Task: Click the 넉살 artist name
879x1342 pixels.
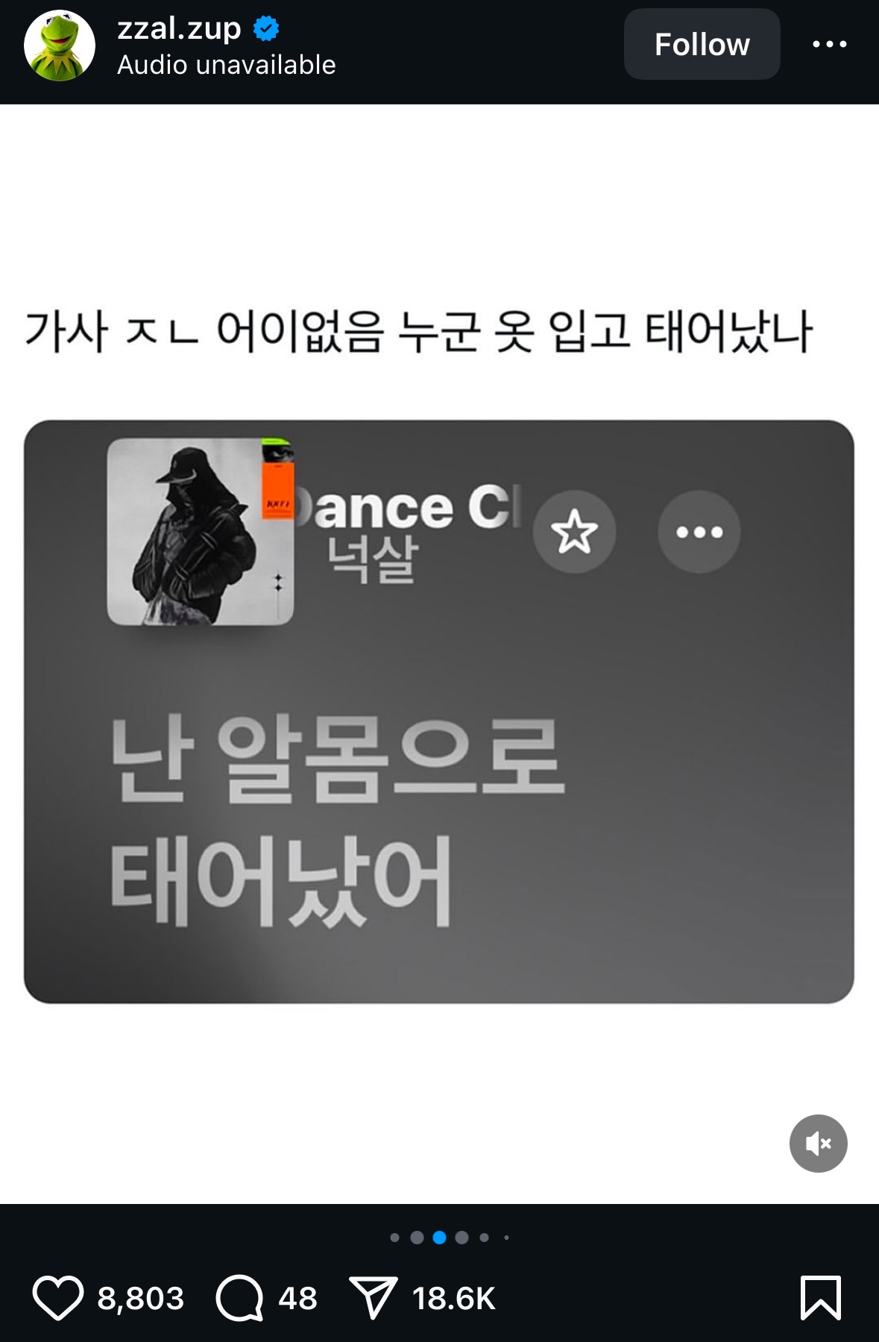Action: 371,560
